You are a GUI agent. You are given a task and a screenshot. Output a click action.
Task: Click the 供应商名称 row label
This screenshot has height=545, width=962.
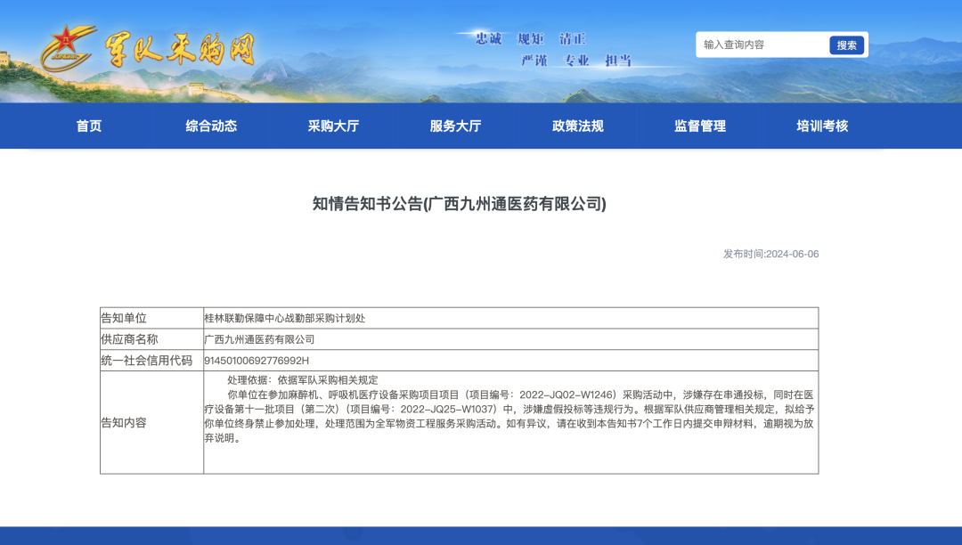(129, 339)
